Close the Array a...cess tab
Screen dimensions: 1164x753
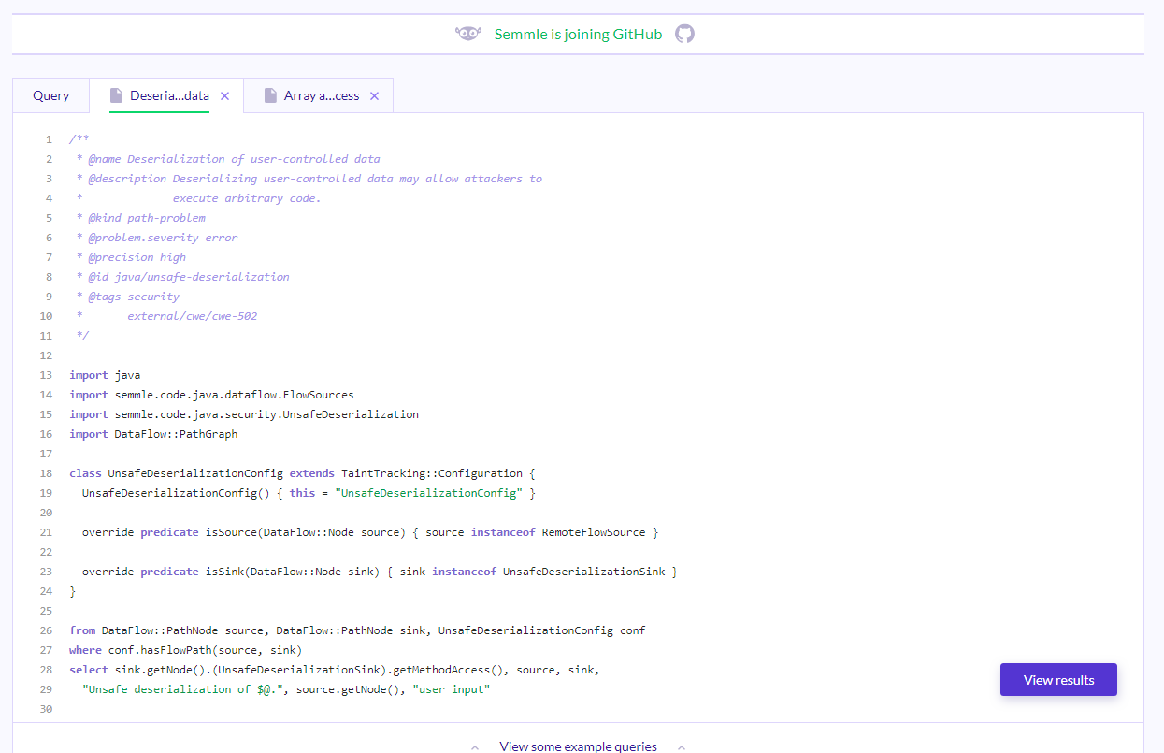tap(374, 94)
